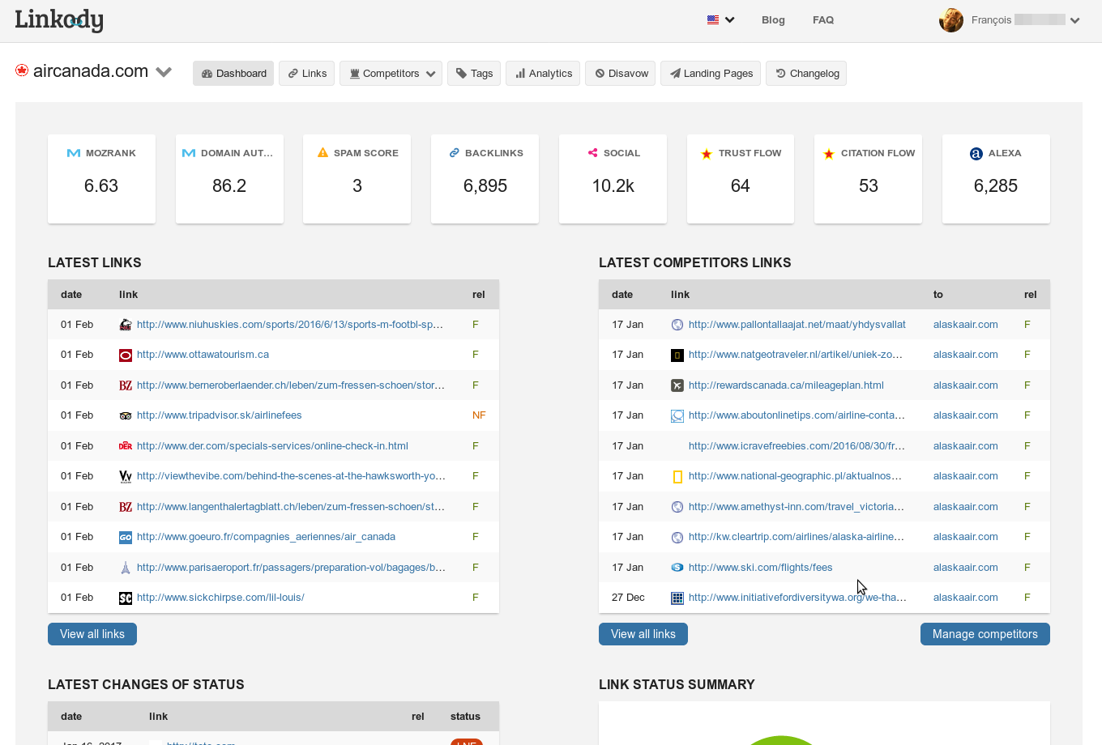Click the Backlinks chain icon
The image size is (1102, 745).
point(453,152)
